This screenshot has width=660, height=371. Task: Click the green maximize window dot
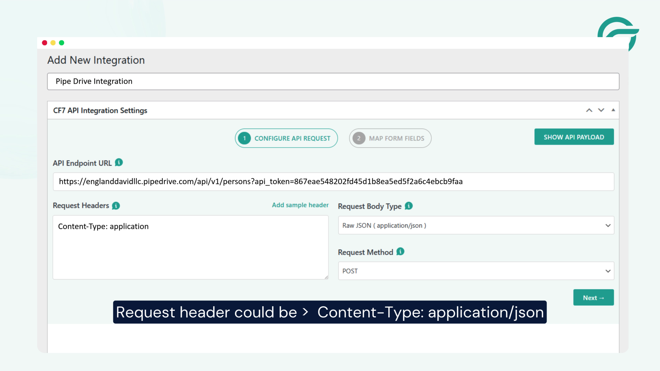(x=62, y=43)
